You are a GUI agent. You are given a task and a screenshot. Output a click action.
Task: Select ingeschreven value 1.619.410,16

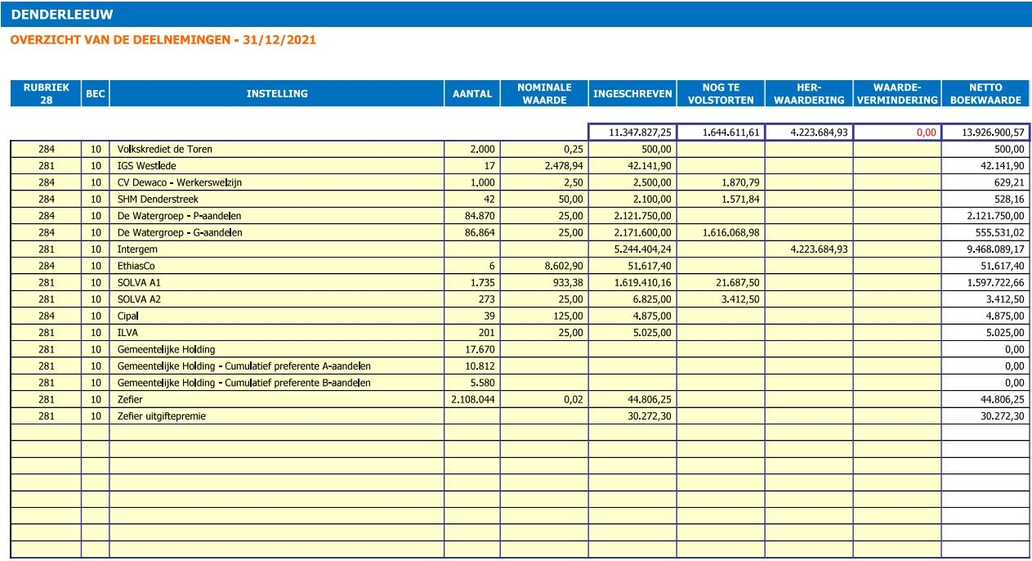(632, 283)
